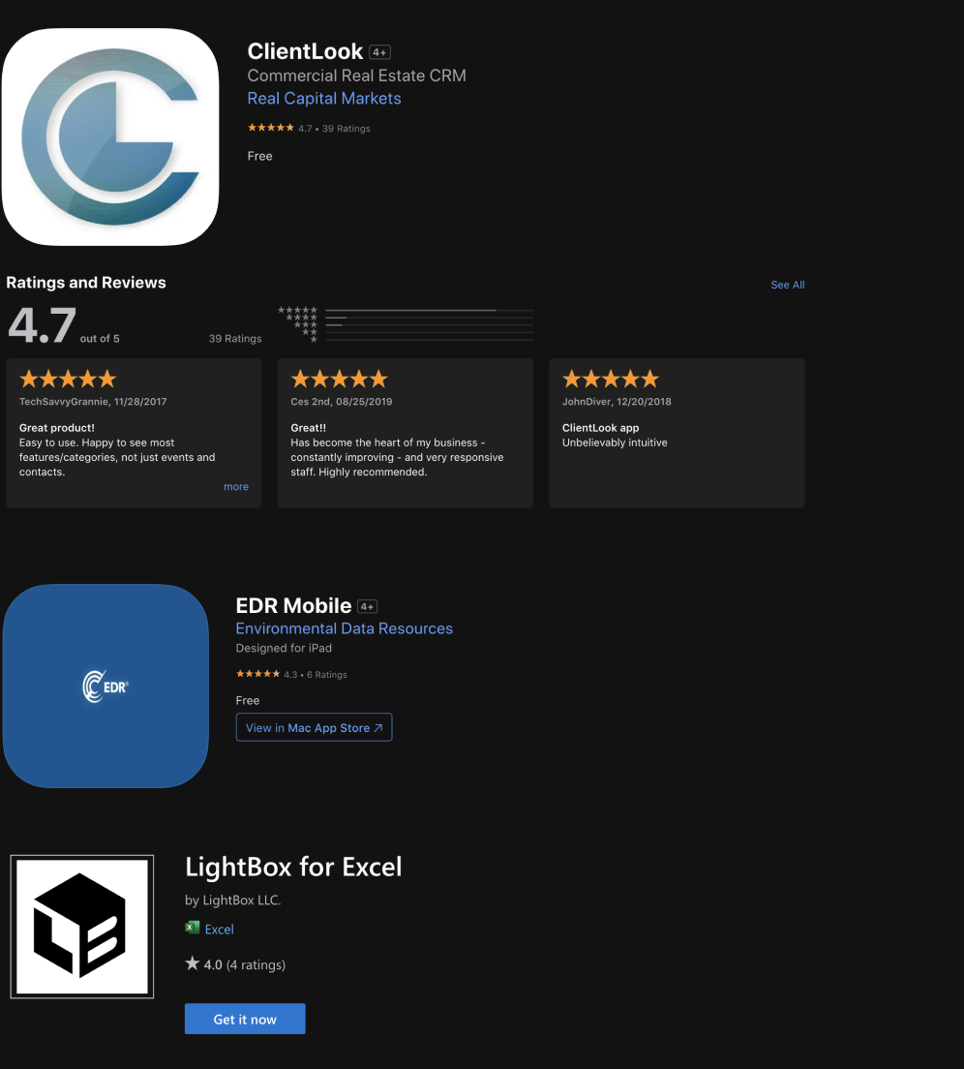This screenshot has width=964, height=1069.
Task: Open Real Capital Markets developer page
Action: pyautogui.click(x=324, y=98)
